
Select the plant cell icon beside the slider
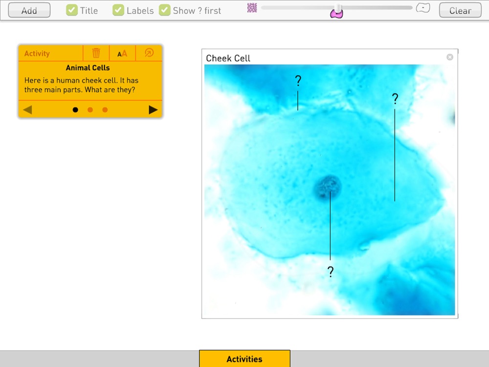(x=252, y=8)
